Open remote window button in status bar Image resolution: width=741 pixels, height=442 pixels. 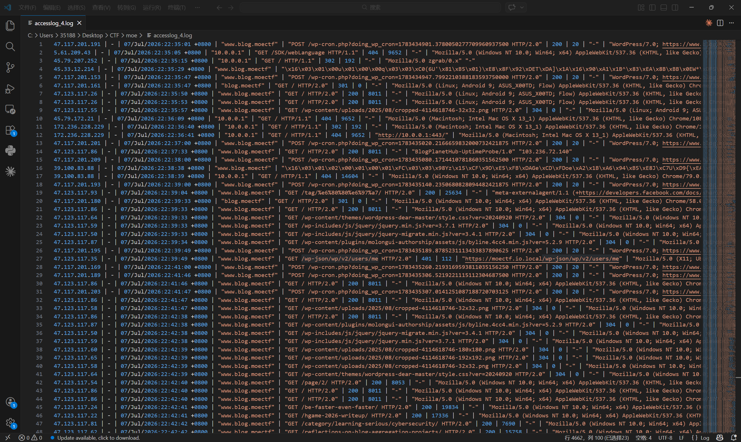coord(8,438)
